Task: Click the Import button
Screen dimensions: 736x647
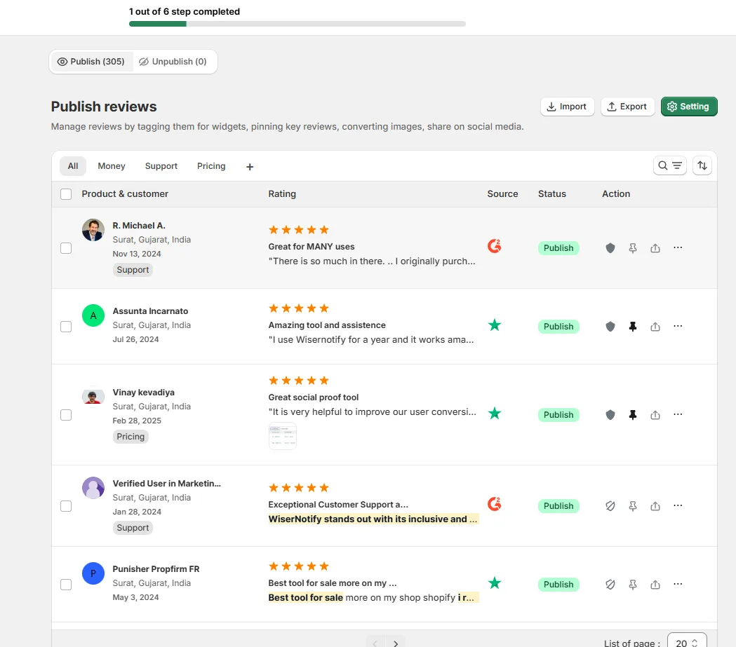Action: (x=567, y=107)
